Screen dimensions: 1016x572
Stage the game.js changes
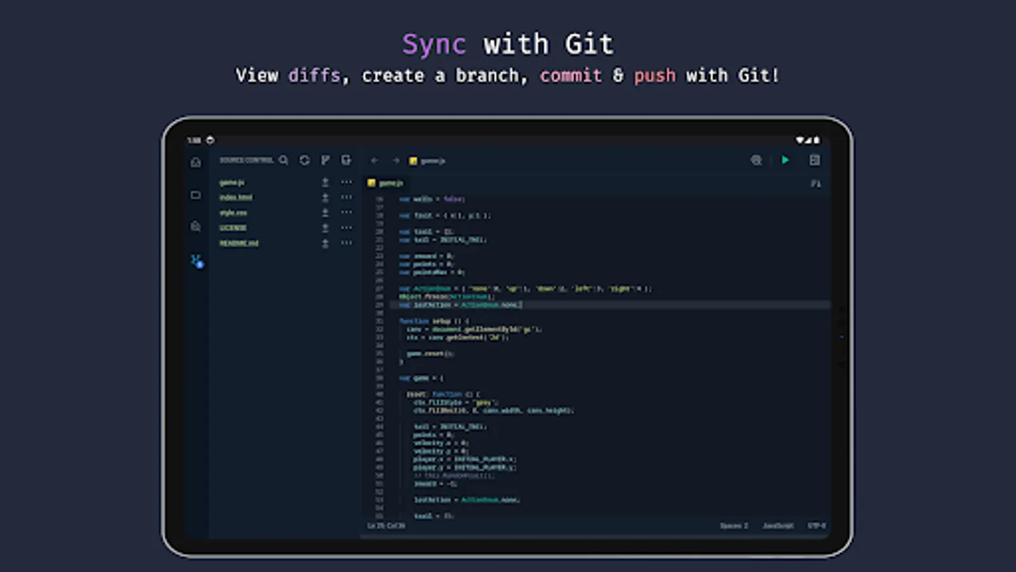(x=324, y=182)
